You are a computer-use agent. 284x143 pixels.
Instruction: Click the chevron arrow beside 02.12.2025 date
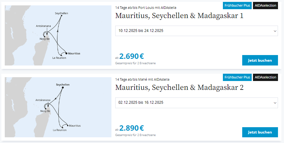(x=275, y=103)
